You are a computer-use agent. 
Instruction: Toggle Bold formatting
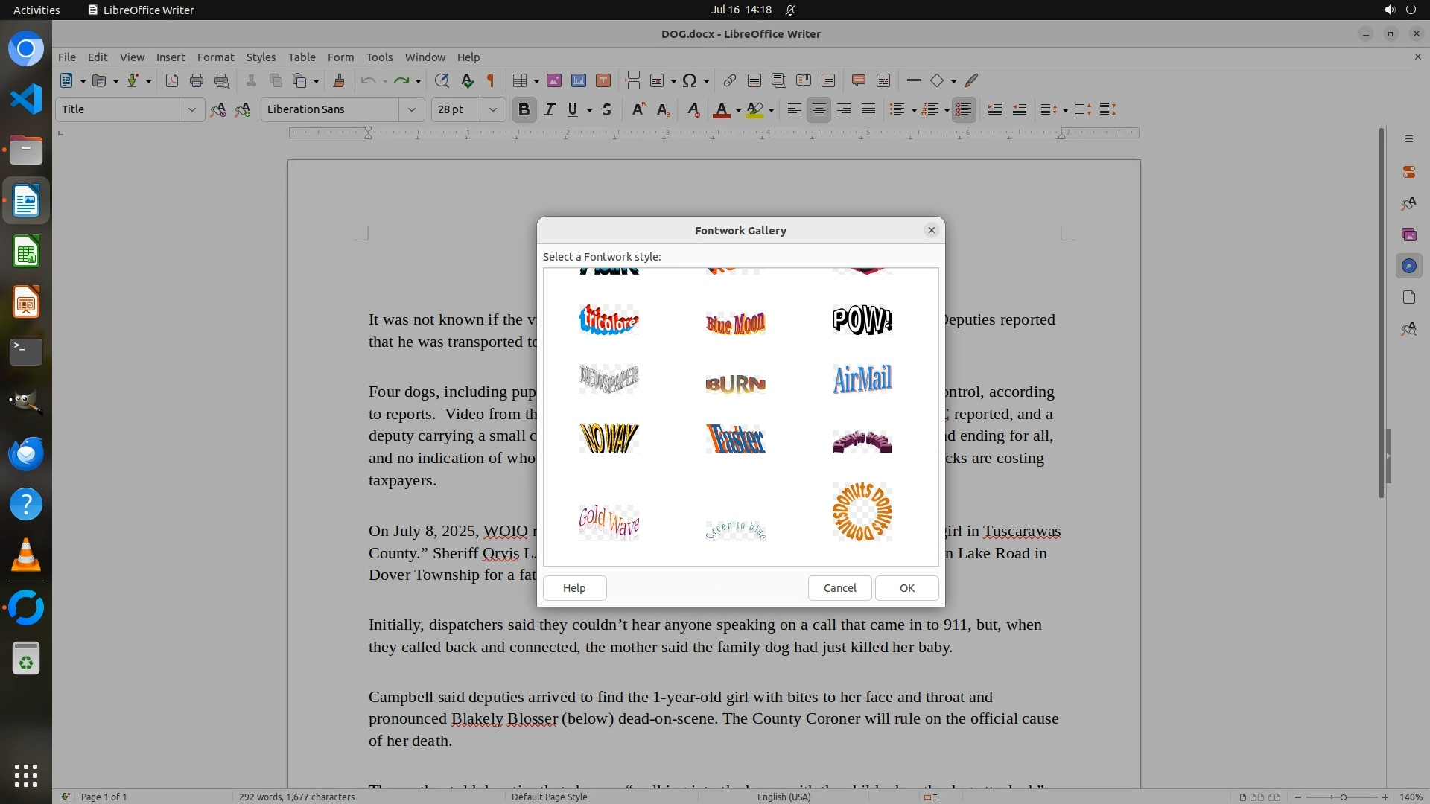click(524, 110)
